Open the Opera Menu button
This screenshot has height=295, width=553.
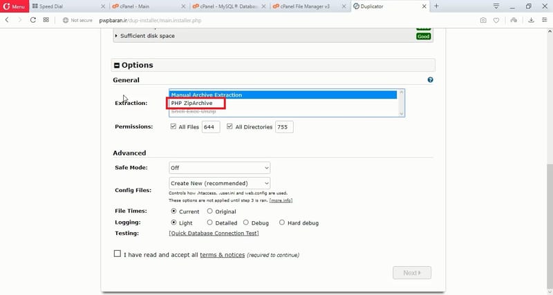point(15,6)
